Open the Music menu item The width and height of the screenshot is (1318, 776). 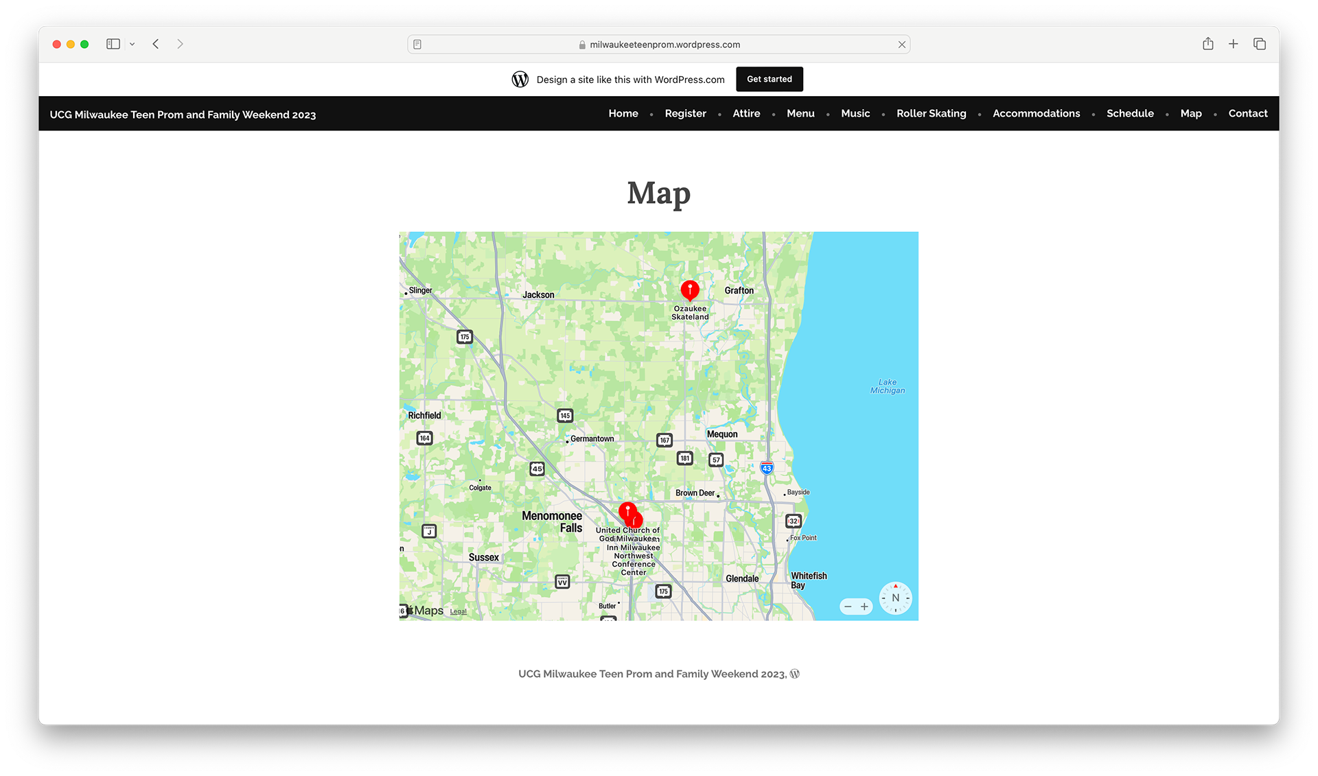click(855, 113)
